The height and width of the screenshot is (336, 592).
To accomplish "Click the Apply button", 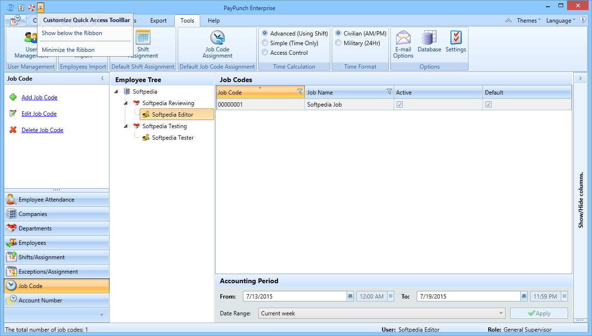I will [539, 313].
